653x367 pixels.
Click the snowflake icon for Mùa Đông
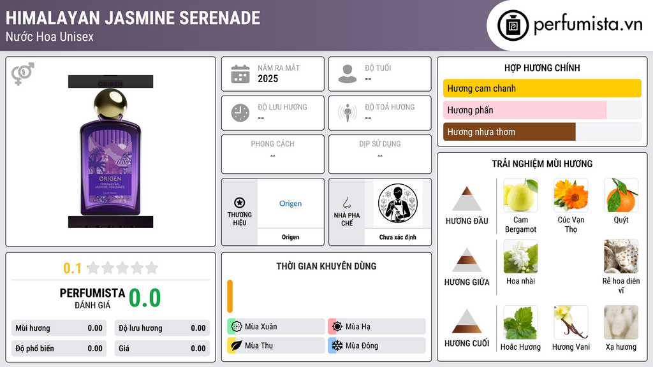click(337, 345)
